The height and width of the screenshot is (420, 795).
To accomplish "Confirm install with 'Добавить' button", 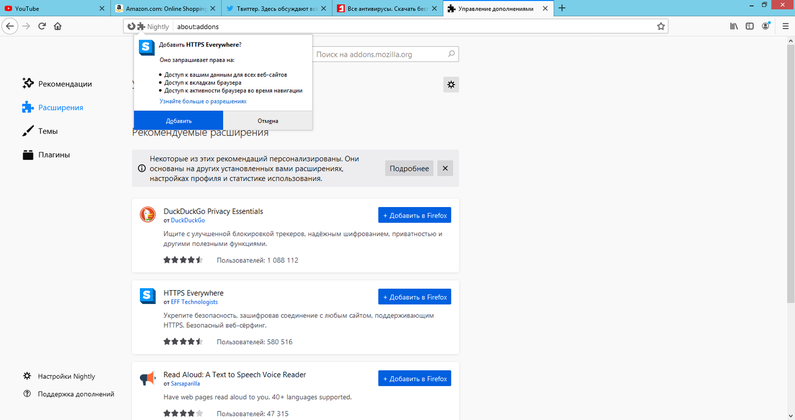I will pos(179,121).
